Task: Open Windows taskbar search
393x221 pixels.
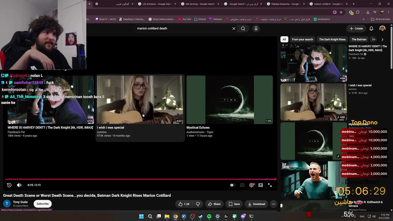Action: tap(150, 216)
